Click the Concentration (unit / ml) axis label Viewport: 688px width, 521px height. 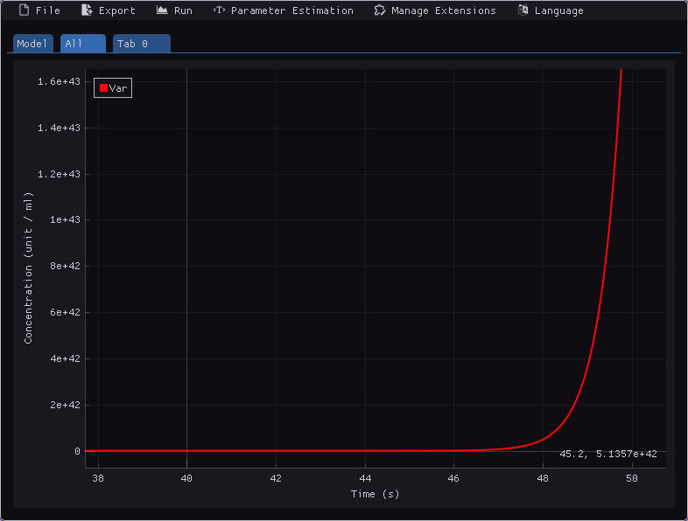click(x=29, y=267)
